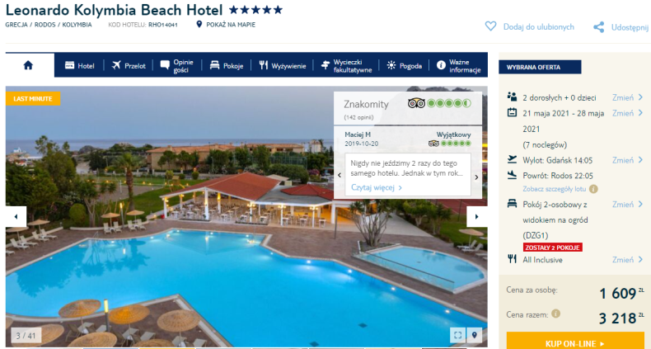This screenshot has height=349, width=651.
Task: Open the Wyżywienie tab
Action: 283,66
